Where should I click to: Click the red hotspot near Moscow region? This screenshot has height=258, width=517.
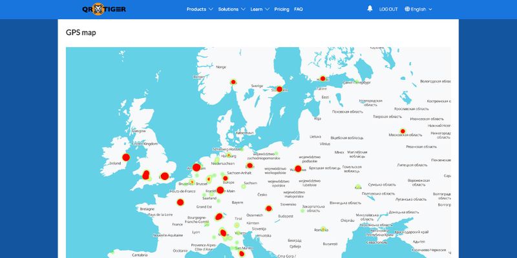[403, 131]
